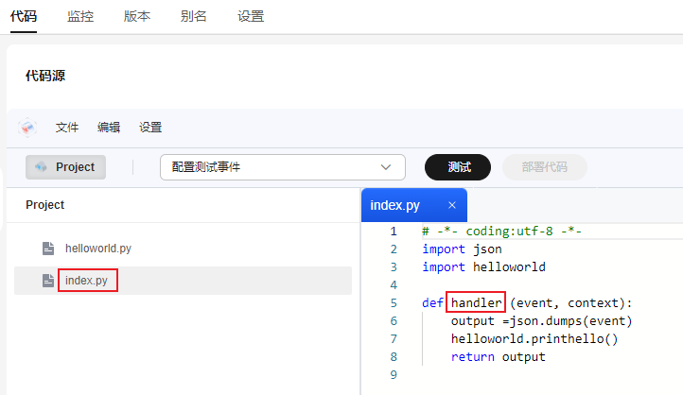Toggle the Project panel button
The image size is (683, 395).
pos(65,167)
